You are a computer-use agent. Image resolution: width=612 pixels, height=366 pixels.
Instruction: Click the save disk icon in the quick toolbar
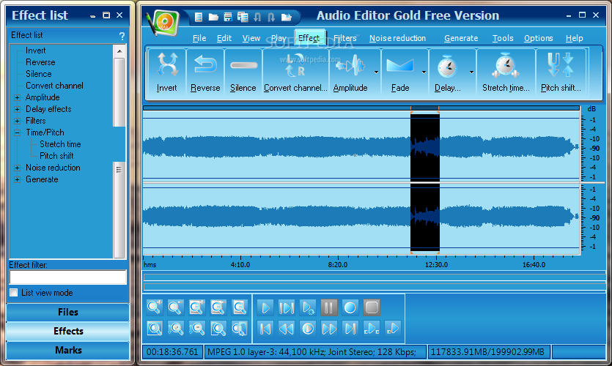[228, 17]
